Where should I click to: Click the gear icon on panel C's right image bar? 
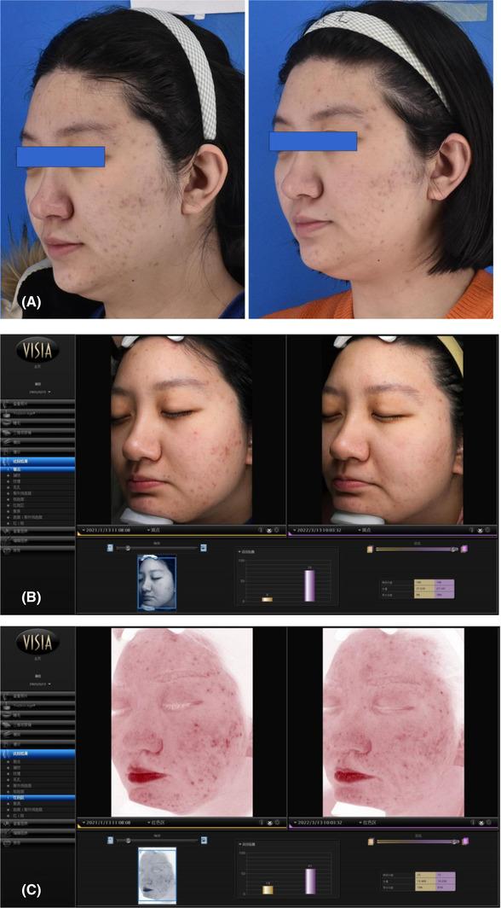pyautogui.click(x=489, y=822)
